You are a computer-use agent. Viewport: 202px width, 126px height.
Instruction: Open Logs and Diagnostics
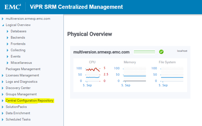[22, 82]
